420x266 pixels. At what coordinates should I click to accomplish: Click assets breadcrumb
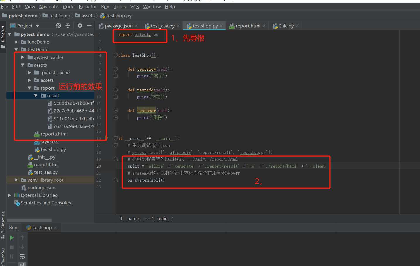pyautogui.click(x=85, y=15)
